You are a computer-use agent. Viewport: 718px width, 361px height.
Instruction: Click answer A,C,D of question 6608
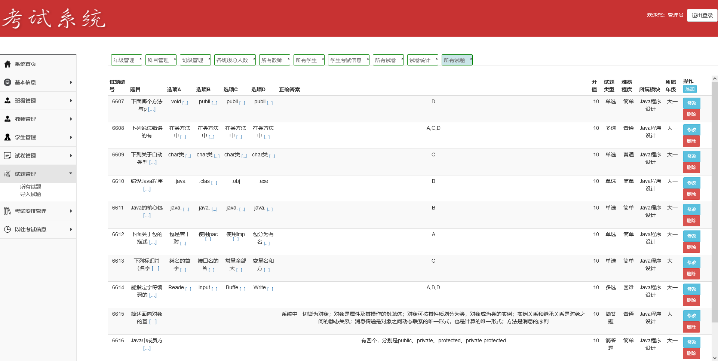[x=433, y=128]
